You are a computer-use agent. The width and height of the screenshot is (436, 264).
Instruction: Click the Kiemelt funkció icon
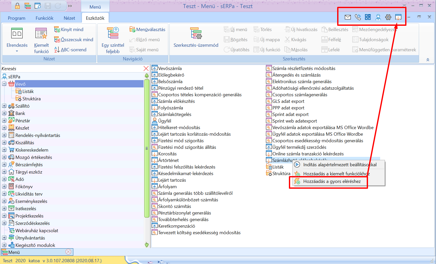tap(41, 40)
